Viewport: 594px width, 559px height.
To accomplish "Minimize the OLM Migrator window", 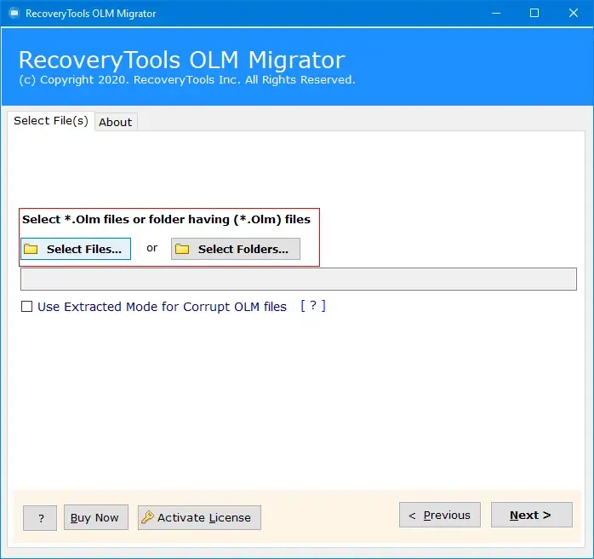I will pyautogui.click(x=496, y=14).
